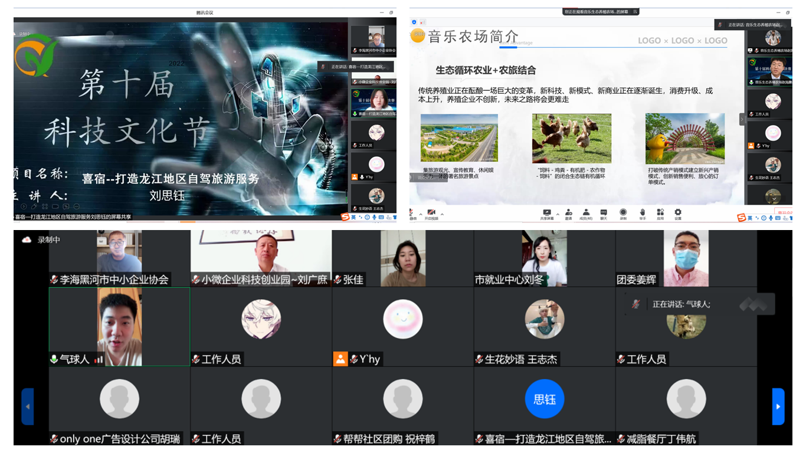Expand the arrow beside Share Screen

[558, 214]
